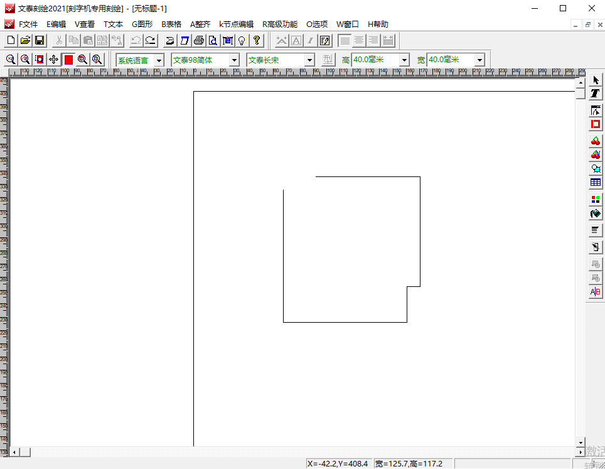The height and width of the screenshot is (469, 605).
Task: Open the A整齐 menu
Action: point(200,24)
